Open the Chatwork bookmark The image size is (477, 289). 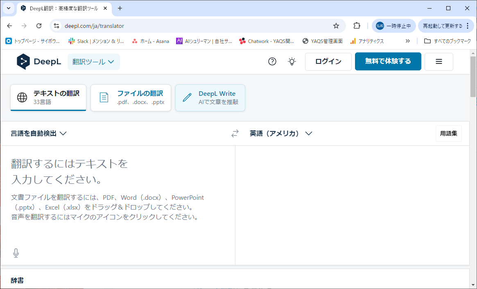coord(267,41)
